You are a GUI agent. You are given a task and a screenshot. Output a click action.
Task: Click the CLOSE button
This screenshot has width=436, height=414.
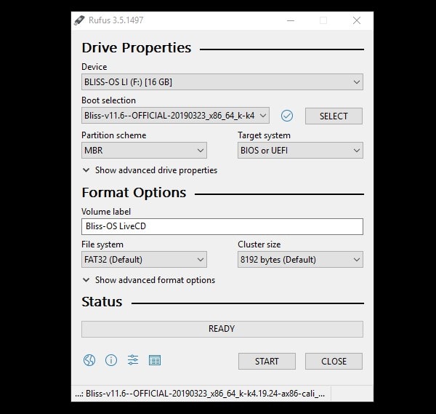[x=334, y=362]
